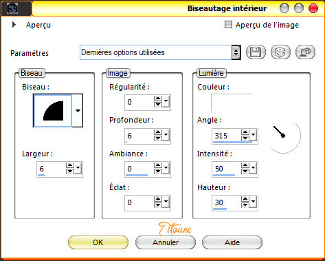This screenshot has width=325, height=261.
Task: Decrease Largeur with the down arrow
Action: point(70,171)
